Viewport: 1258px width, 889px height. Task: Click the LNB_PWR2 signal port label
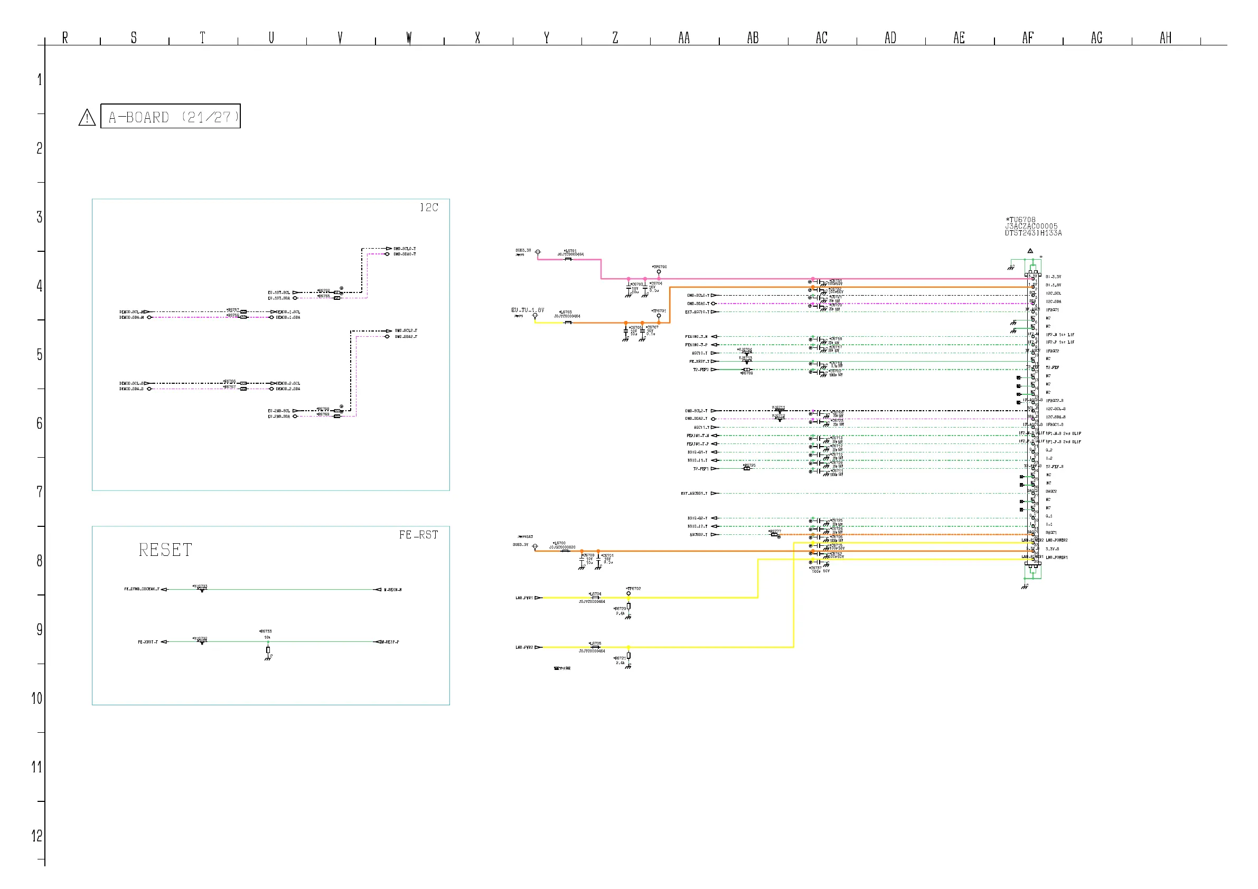[x=524, y=647]
